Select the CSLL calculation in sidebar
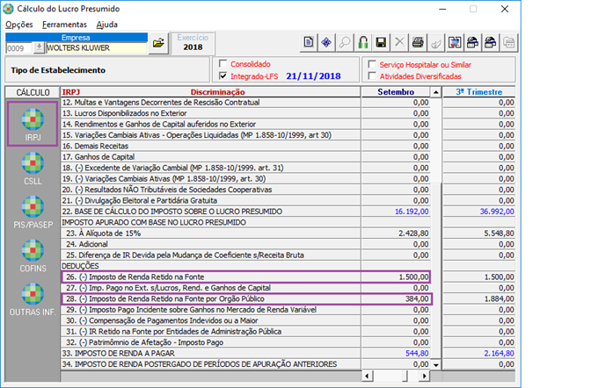The width and height of the screenshot is (591, 388). tap(33, 168)
